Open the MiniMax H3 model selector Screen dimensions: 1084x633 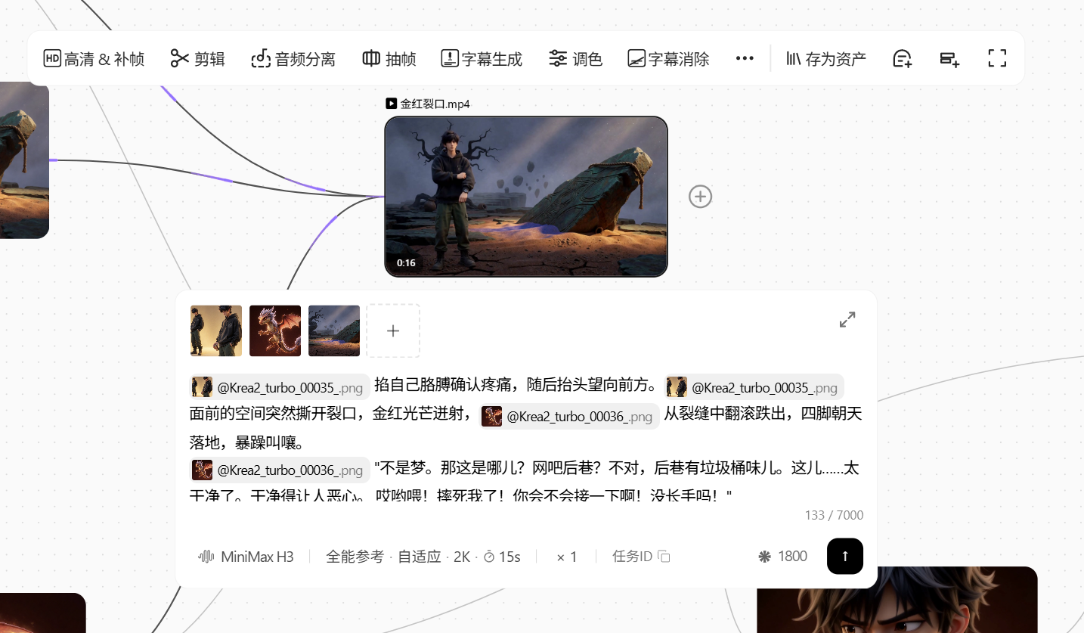point(246,557)
